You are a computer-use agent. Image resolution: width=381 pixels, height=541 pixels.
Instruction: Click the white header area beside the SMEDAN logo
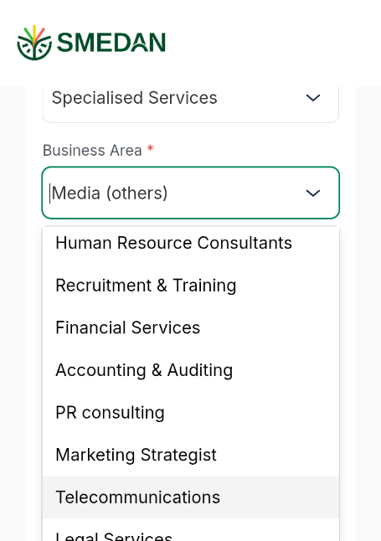coord(273,43)
